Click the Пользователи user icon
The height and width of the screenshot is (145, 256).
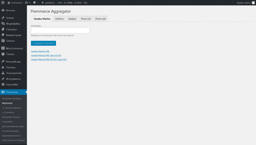3,73
